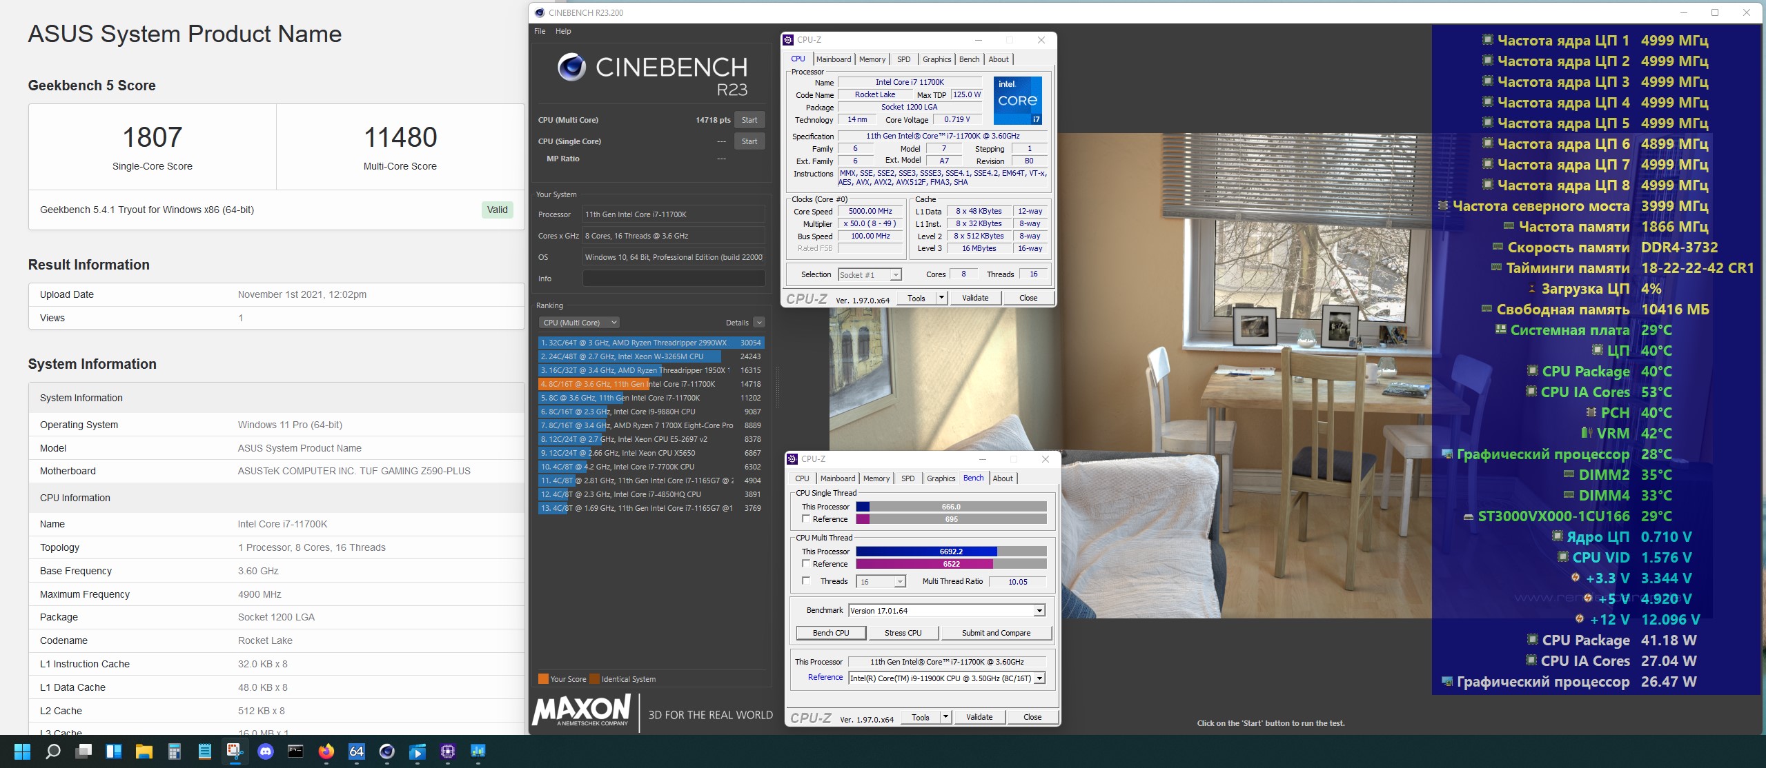Click the CPU-Z taskbar icon
The width and height of the screenshot is (1766, 768).
pos(447,751)
